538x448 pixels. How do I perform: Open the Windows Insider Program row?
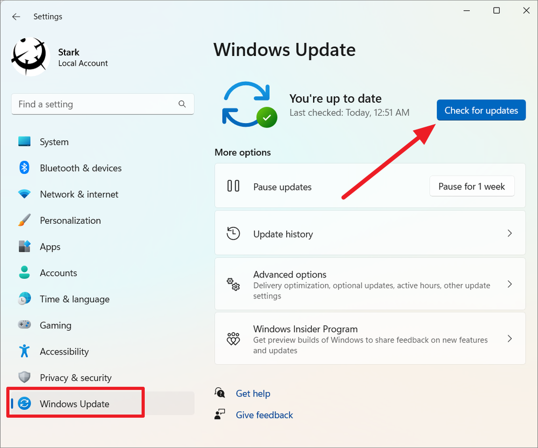(370, 339)
